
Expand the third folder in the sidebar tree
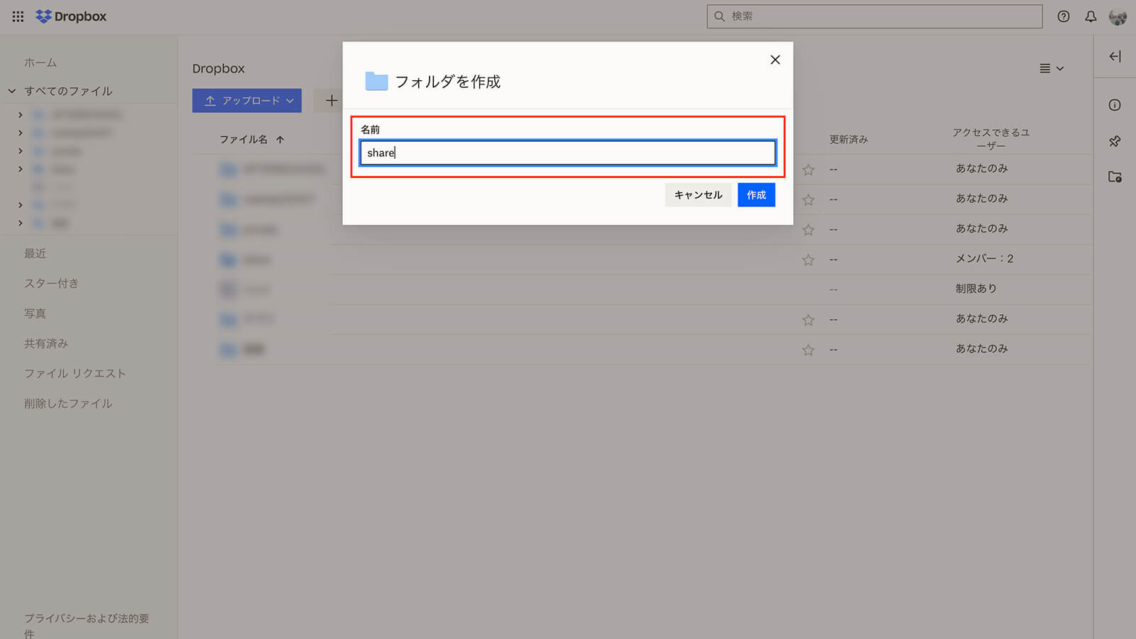20,151
